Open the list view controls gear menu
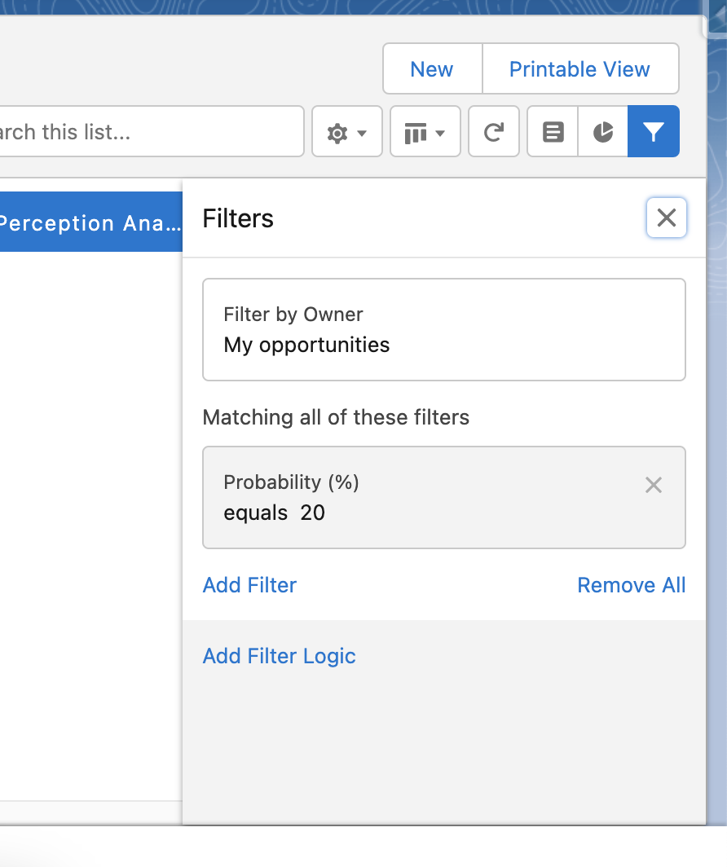Image resolution: width=727 pixels, height=867 pixels. click(347, 132)
